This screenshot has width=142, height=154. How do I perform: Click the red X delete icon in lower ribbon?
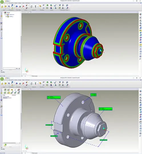point(23,84)
